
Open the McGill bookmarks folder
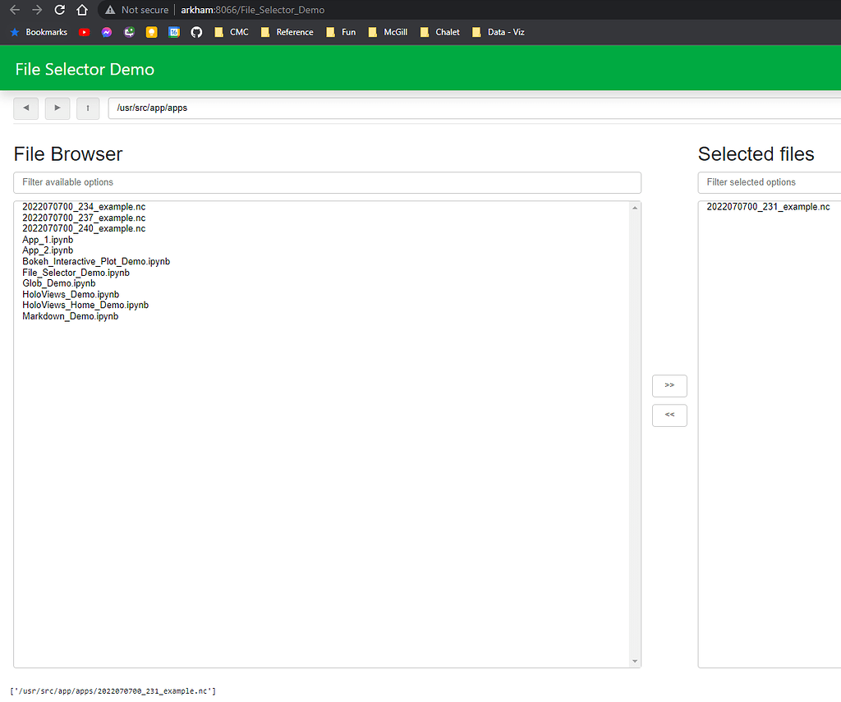click(x=388, y=32)
